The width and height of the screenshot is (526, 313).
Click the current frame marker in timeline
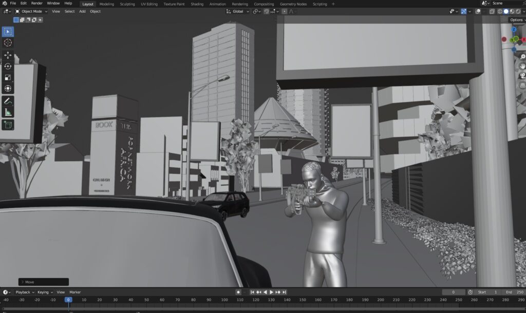coord(68,300)
